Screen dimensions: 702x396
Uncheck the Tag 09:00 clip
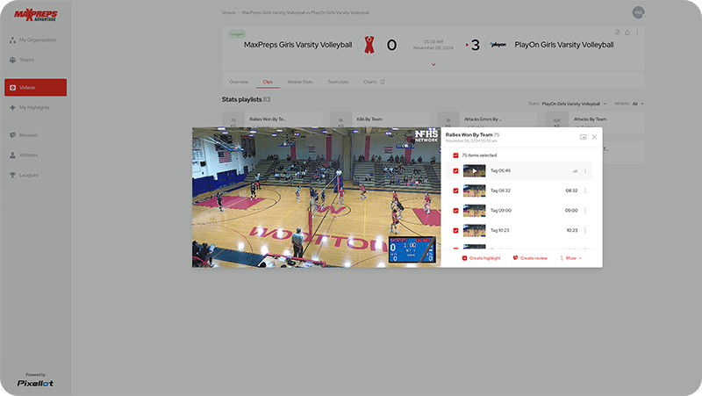coord(455,211)
